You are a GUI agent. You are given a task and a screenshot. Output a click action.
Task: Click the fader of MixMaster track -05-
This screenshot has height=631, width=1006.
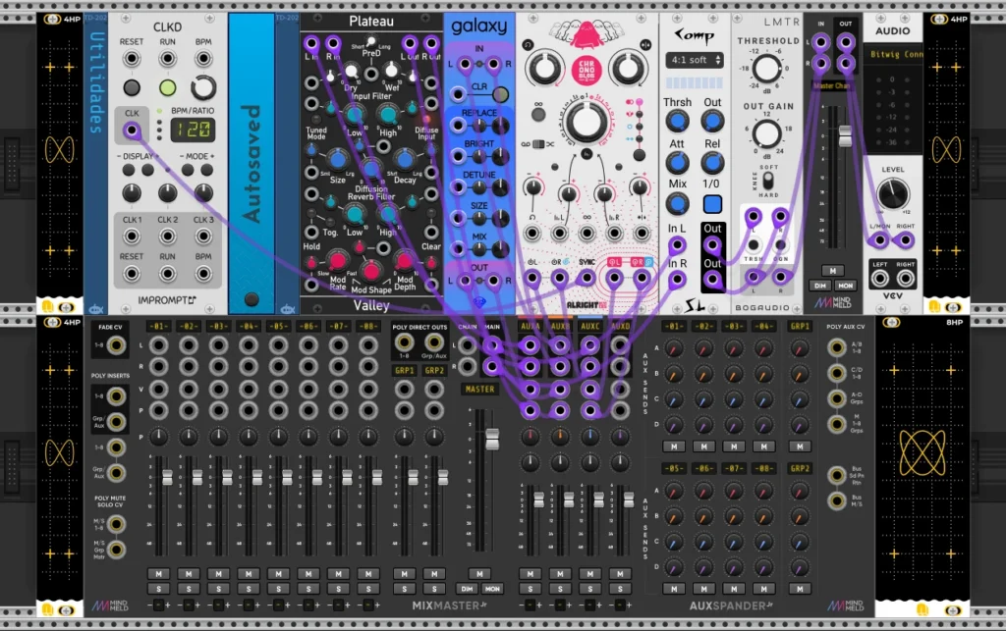click(287, 477)
